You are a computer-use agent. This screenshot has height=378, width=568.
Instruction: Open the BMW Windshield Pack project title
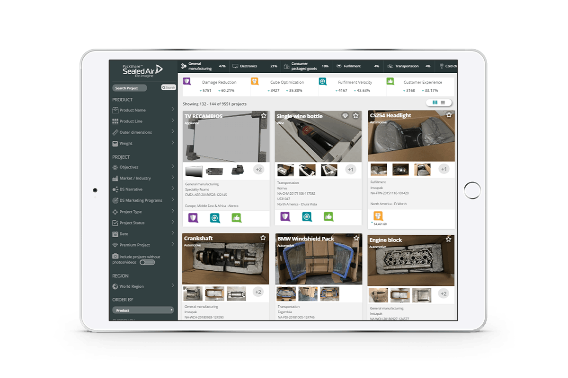(306, 239)
